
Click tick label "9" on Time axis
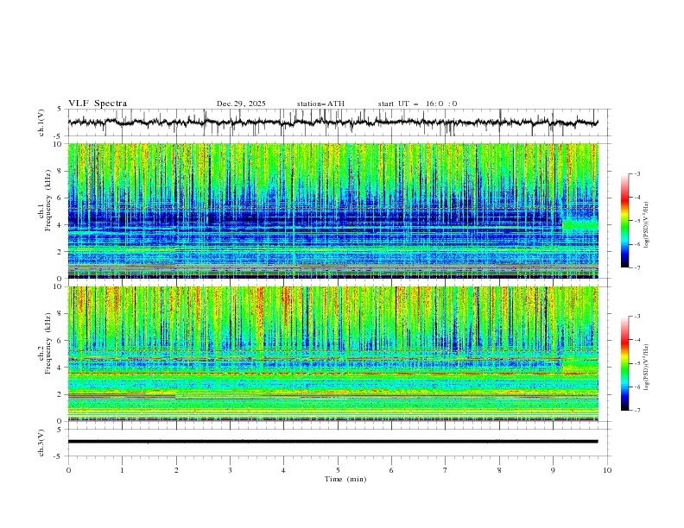point(553,470)
